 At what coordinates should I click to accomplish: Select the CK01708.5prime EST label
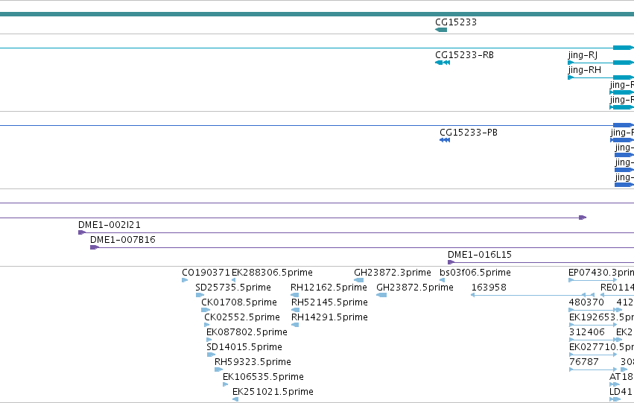pyautogui.click(x=239, y=302)
